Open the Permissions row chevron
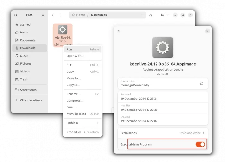Viewport: 225px width, 162px height. (x=203, y=133)
